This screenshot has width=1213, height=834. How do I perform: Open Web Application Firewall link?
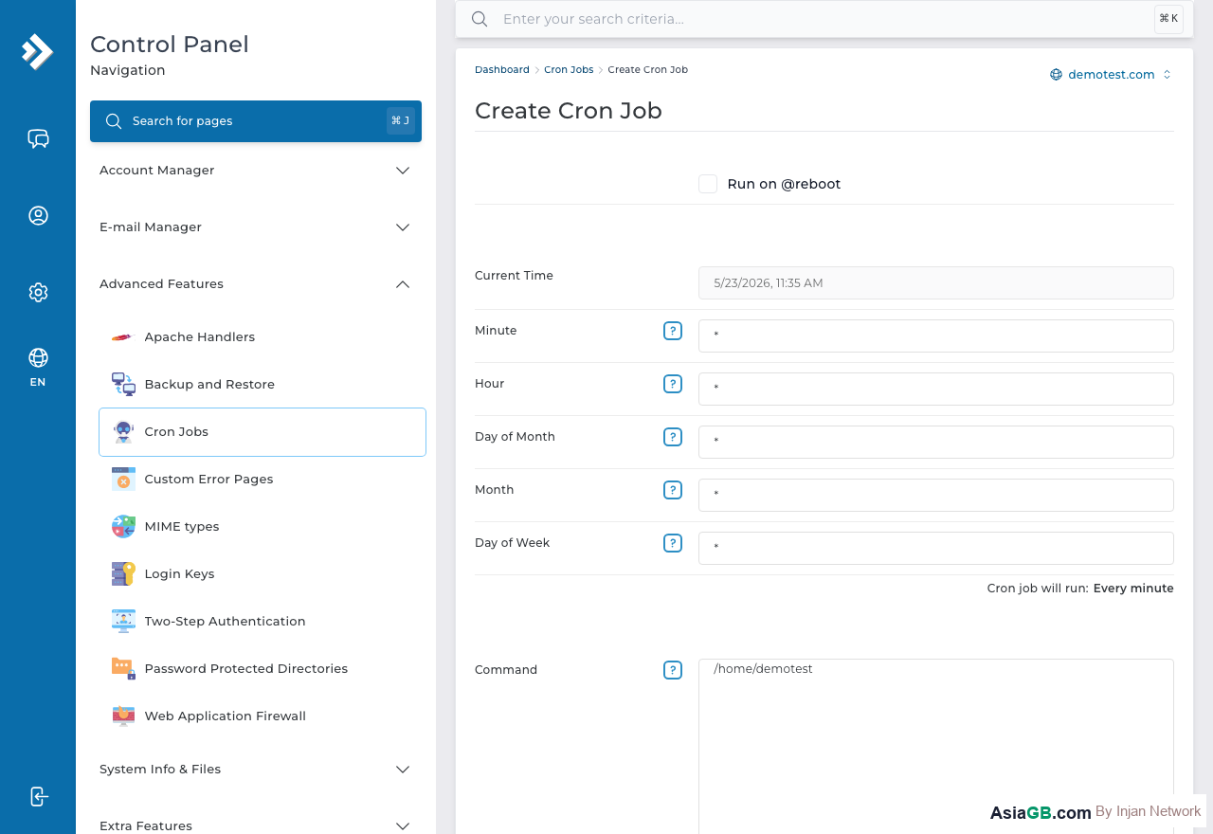[x=263, y=716]
